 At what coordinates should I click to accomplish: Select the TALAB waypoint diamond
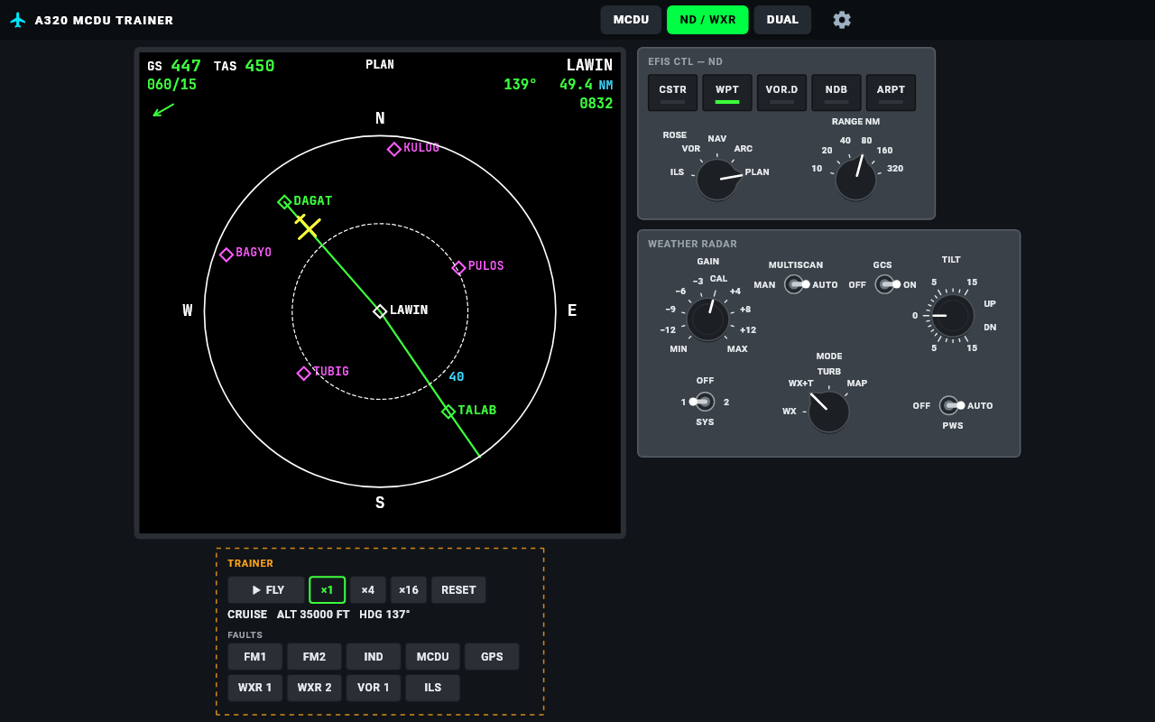[x=448, y=412]
